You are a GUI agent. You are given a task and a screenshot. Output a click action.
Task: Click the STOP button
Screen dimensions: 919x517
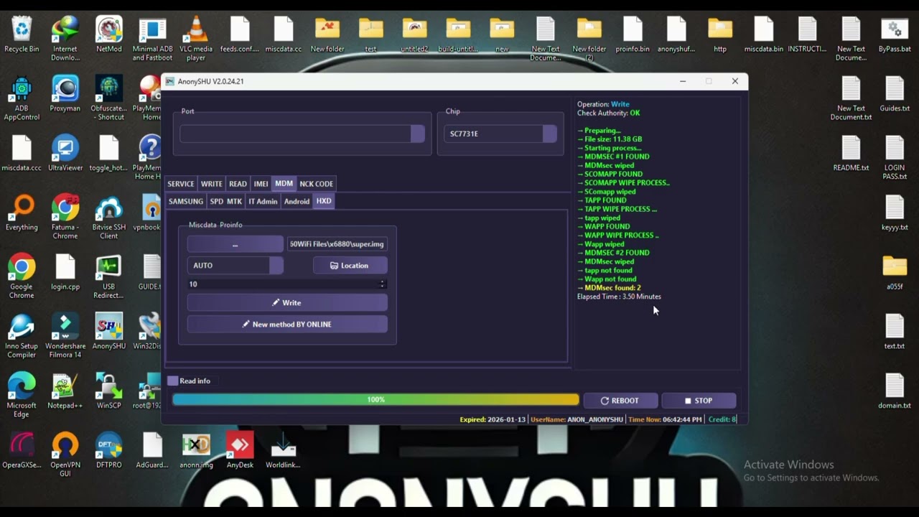coord(699,401)
